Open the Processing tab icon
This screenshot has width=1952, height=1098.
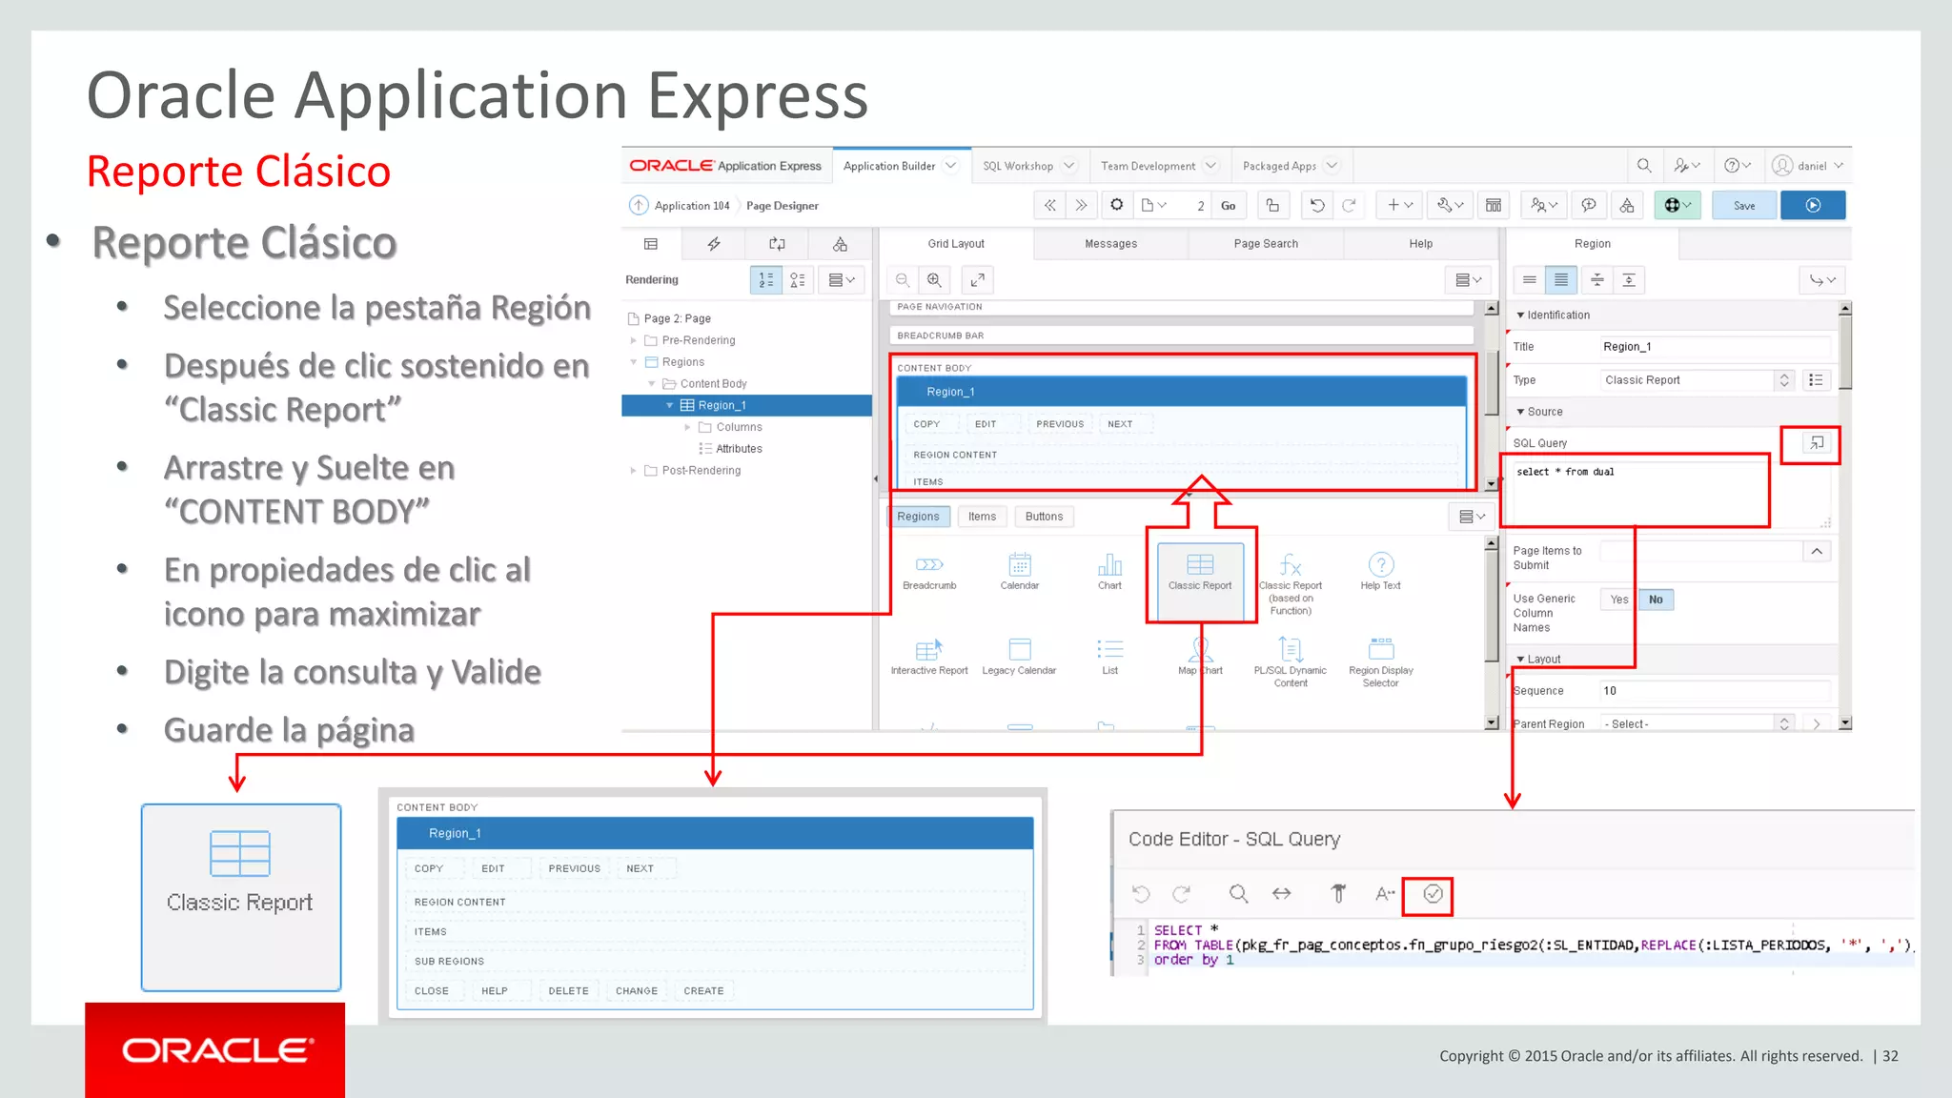click(x=777, y=244)
